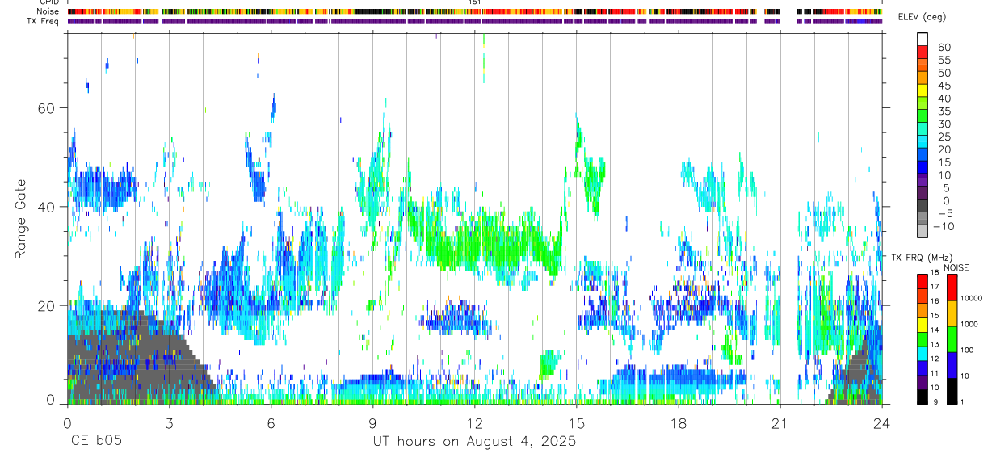
Task: Click the 'Noise' row label at top left
Action: click(48, 11)
